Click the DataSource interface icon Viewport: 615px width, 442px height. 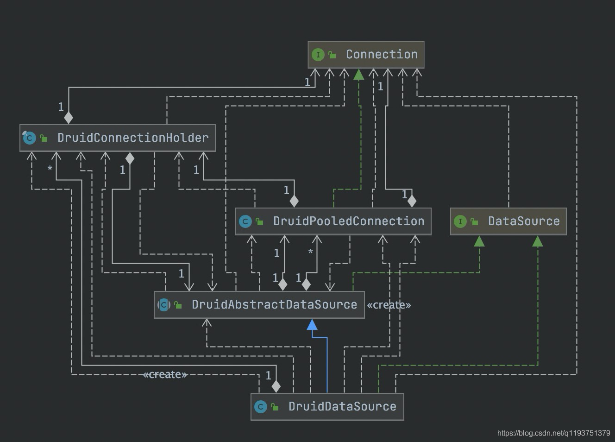tap(460, 221)
